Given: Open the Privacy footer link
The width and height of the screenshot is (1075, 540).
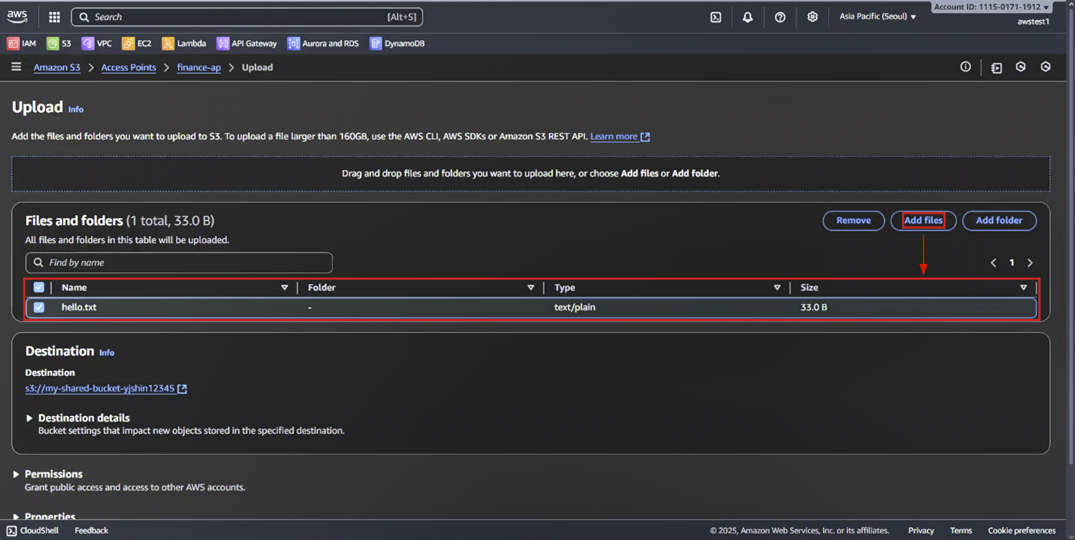Looking at the screenshot, I should click(921, 531).
